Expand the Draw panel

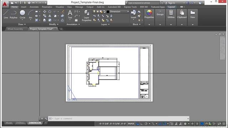[22, 24]
